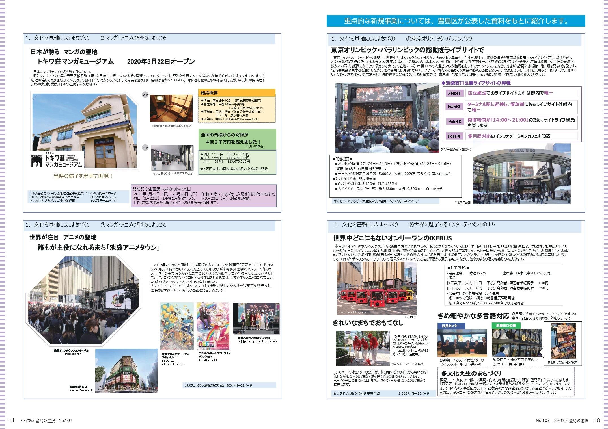This screenshot has width=608, height=429.
Task: Click the blue banner heading at top right
Action: [456, 21]
